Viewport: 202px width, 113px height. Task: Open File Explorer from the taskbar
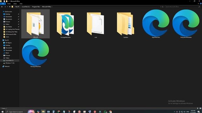point(43,112)
